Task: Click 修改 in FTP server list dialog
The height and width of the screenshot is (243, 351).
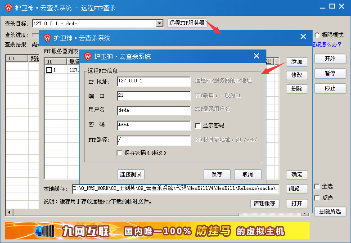Action: tap(297, 75)
